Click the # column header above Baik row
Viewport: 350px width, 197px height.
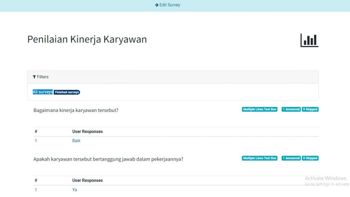[x=36, y=131]
